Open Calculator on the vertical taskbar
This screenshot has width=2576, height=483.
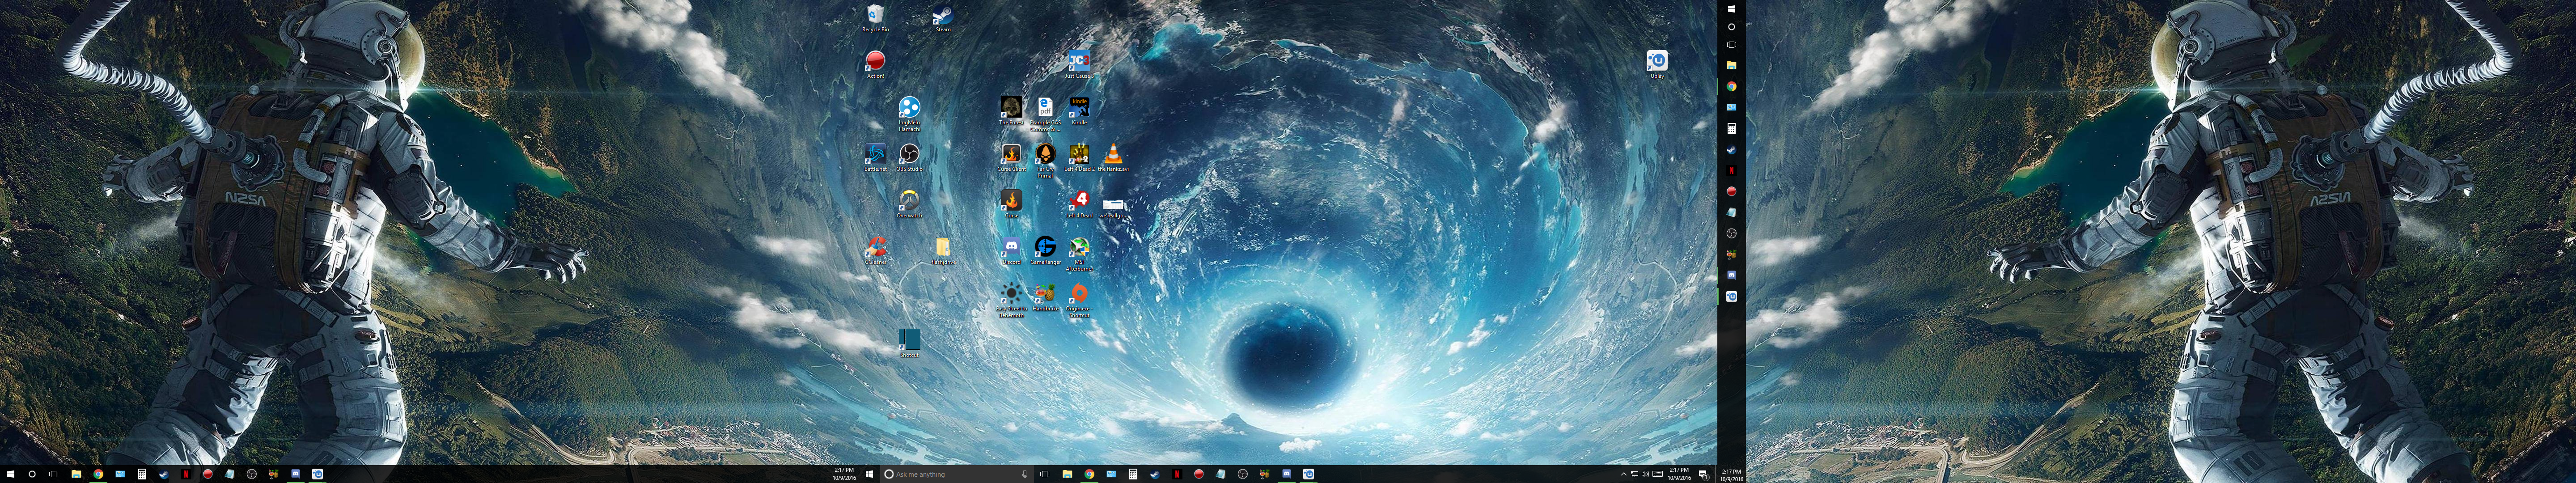[x=1731, y=128]
